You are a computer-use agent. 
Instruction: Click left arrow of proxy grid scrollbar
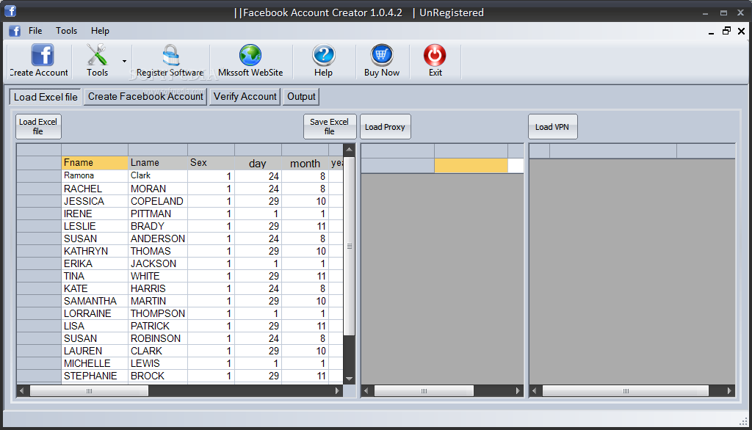[x=366, y=391]
